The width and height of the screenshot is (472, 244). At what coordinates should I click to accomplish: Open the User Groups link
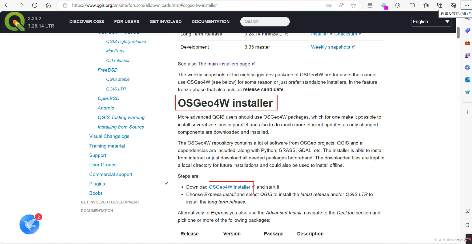coord(103,165)
